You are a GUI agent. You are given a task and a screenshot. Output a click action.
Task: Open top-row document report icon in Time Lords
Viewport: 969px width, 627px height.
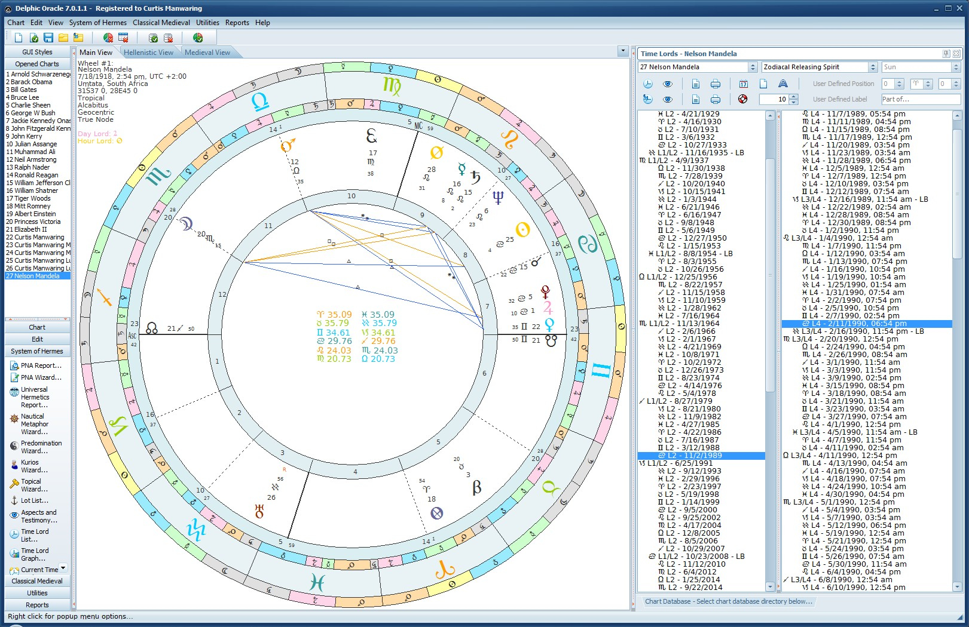pos(696,84)
